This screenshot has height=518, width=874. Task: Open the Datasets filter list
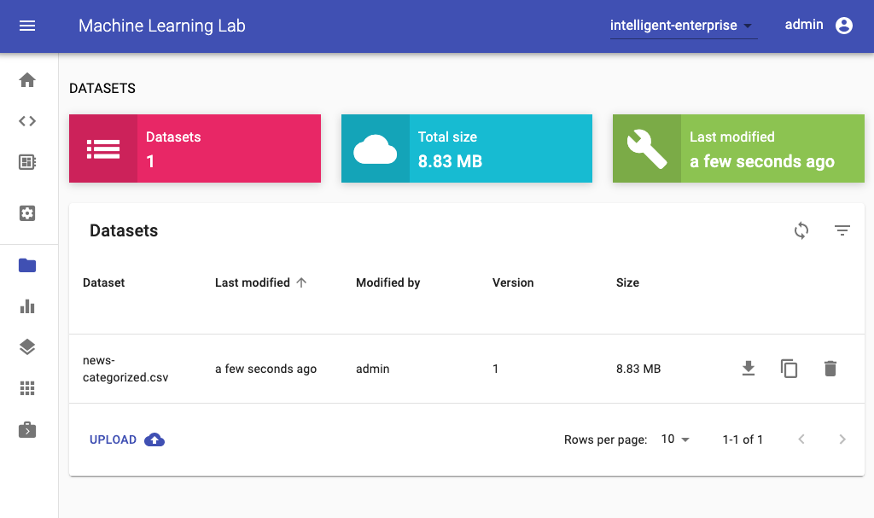[x=842, y=230]
